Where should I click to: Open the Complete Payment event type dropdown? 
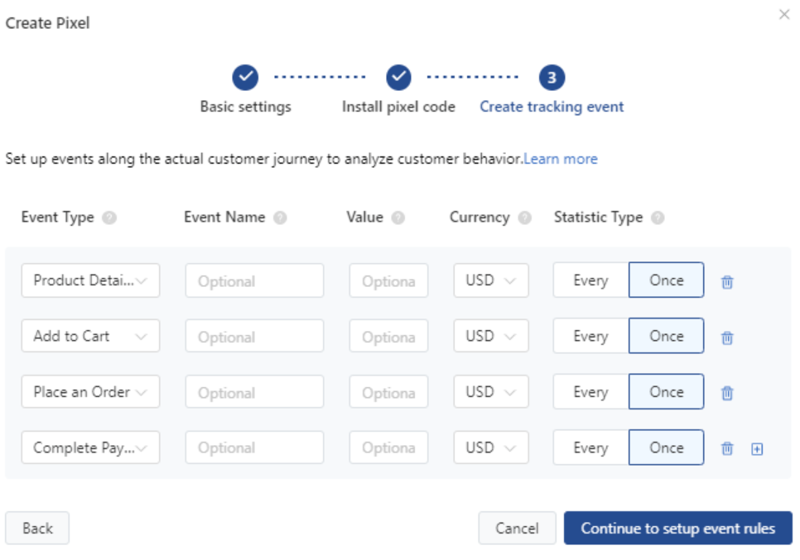[90, 448]
